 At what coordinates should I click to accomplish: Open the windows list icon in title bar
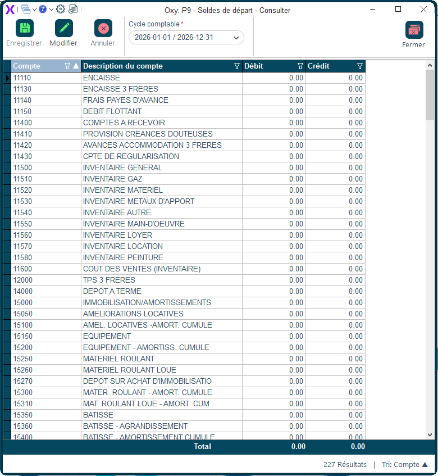pos(26,10)
